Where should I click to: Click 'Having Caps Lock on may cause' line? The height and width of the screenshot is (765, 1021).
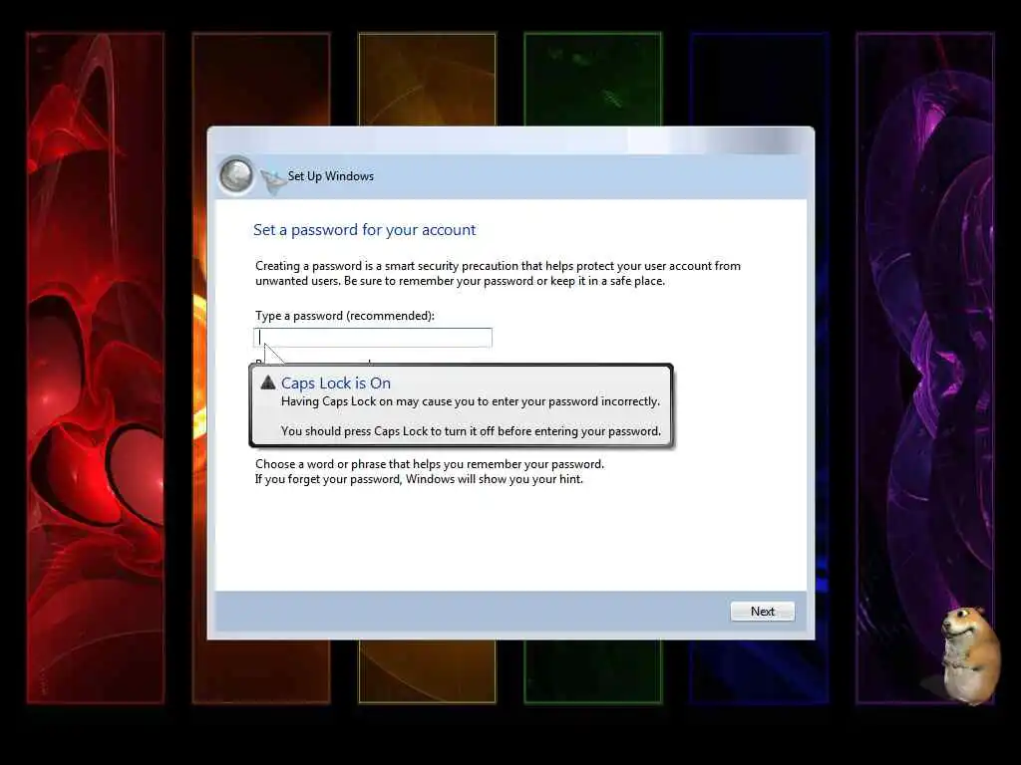471,401
